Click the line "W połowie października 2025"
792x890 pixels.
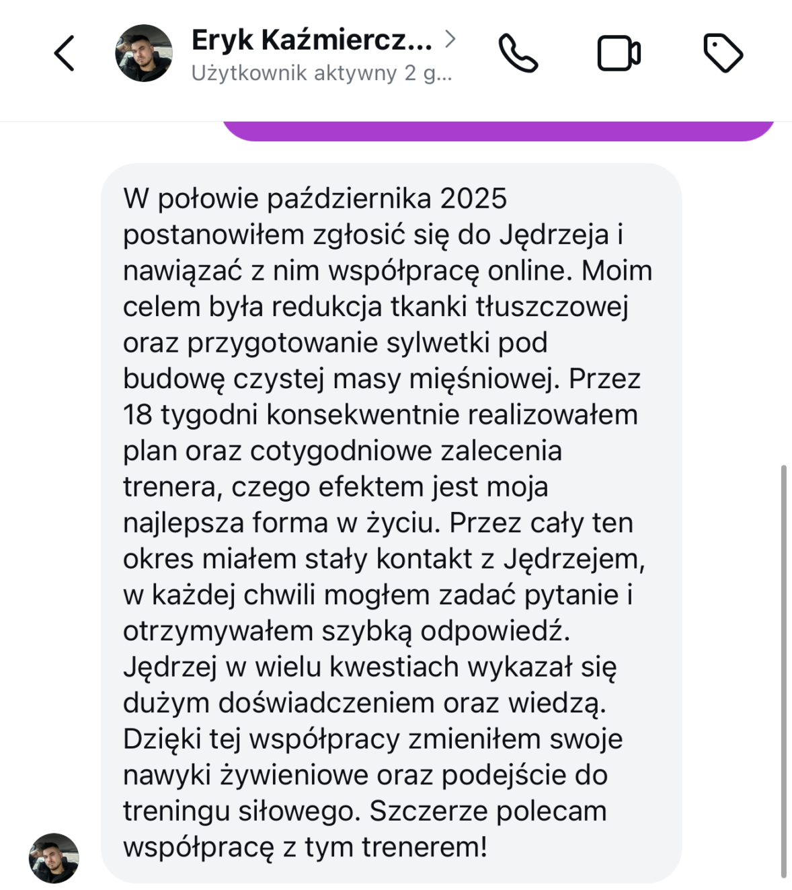pos(315,199)
